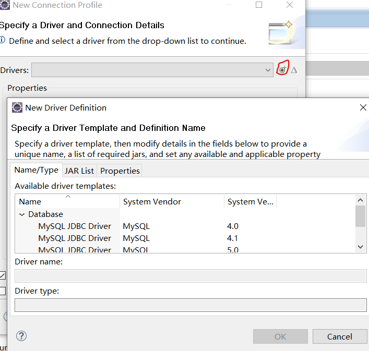The width and height of the screenshot is (369, 351).
Task: Click the 4.1 system version cell
Action: coord(232,238)
